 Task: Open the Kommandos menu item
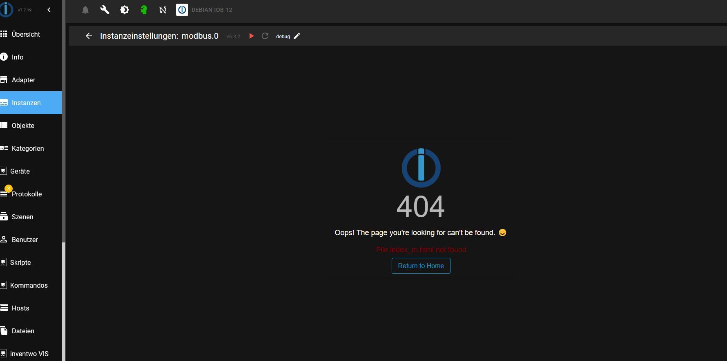click(x=31, y=285)
